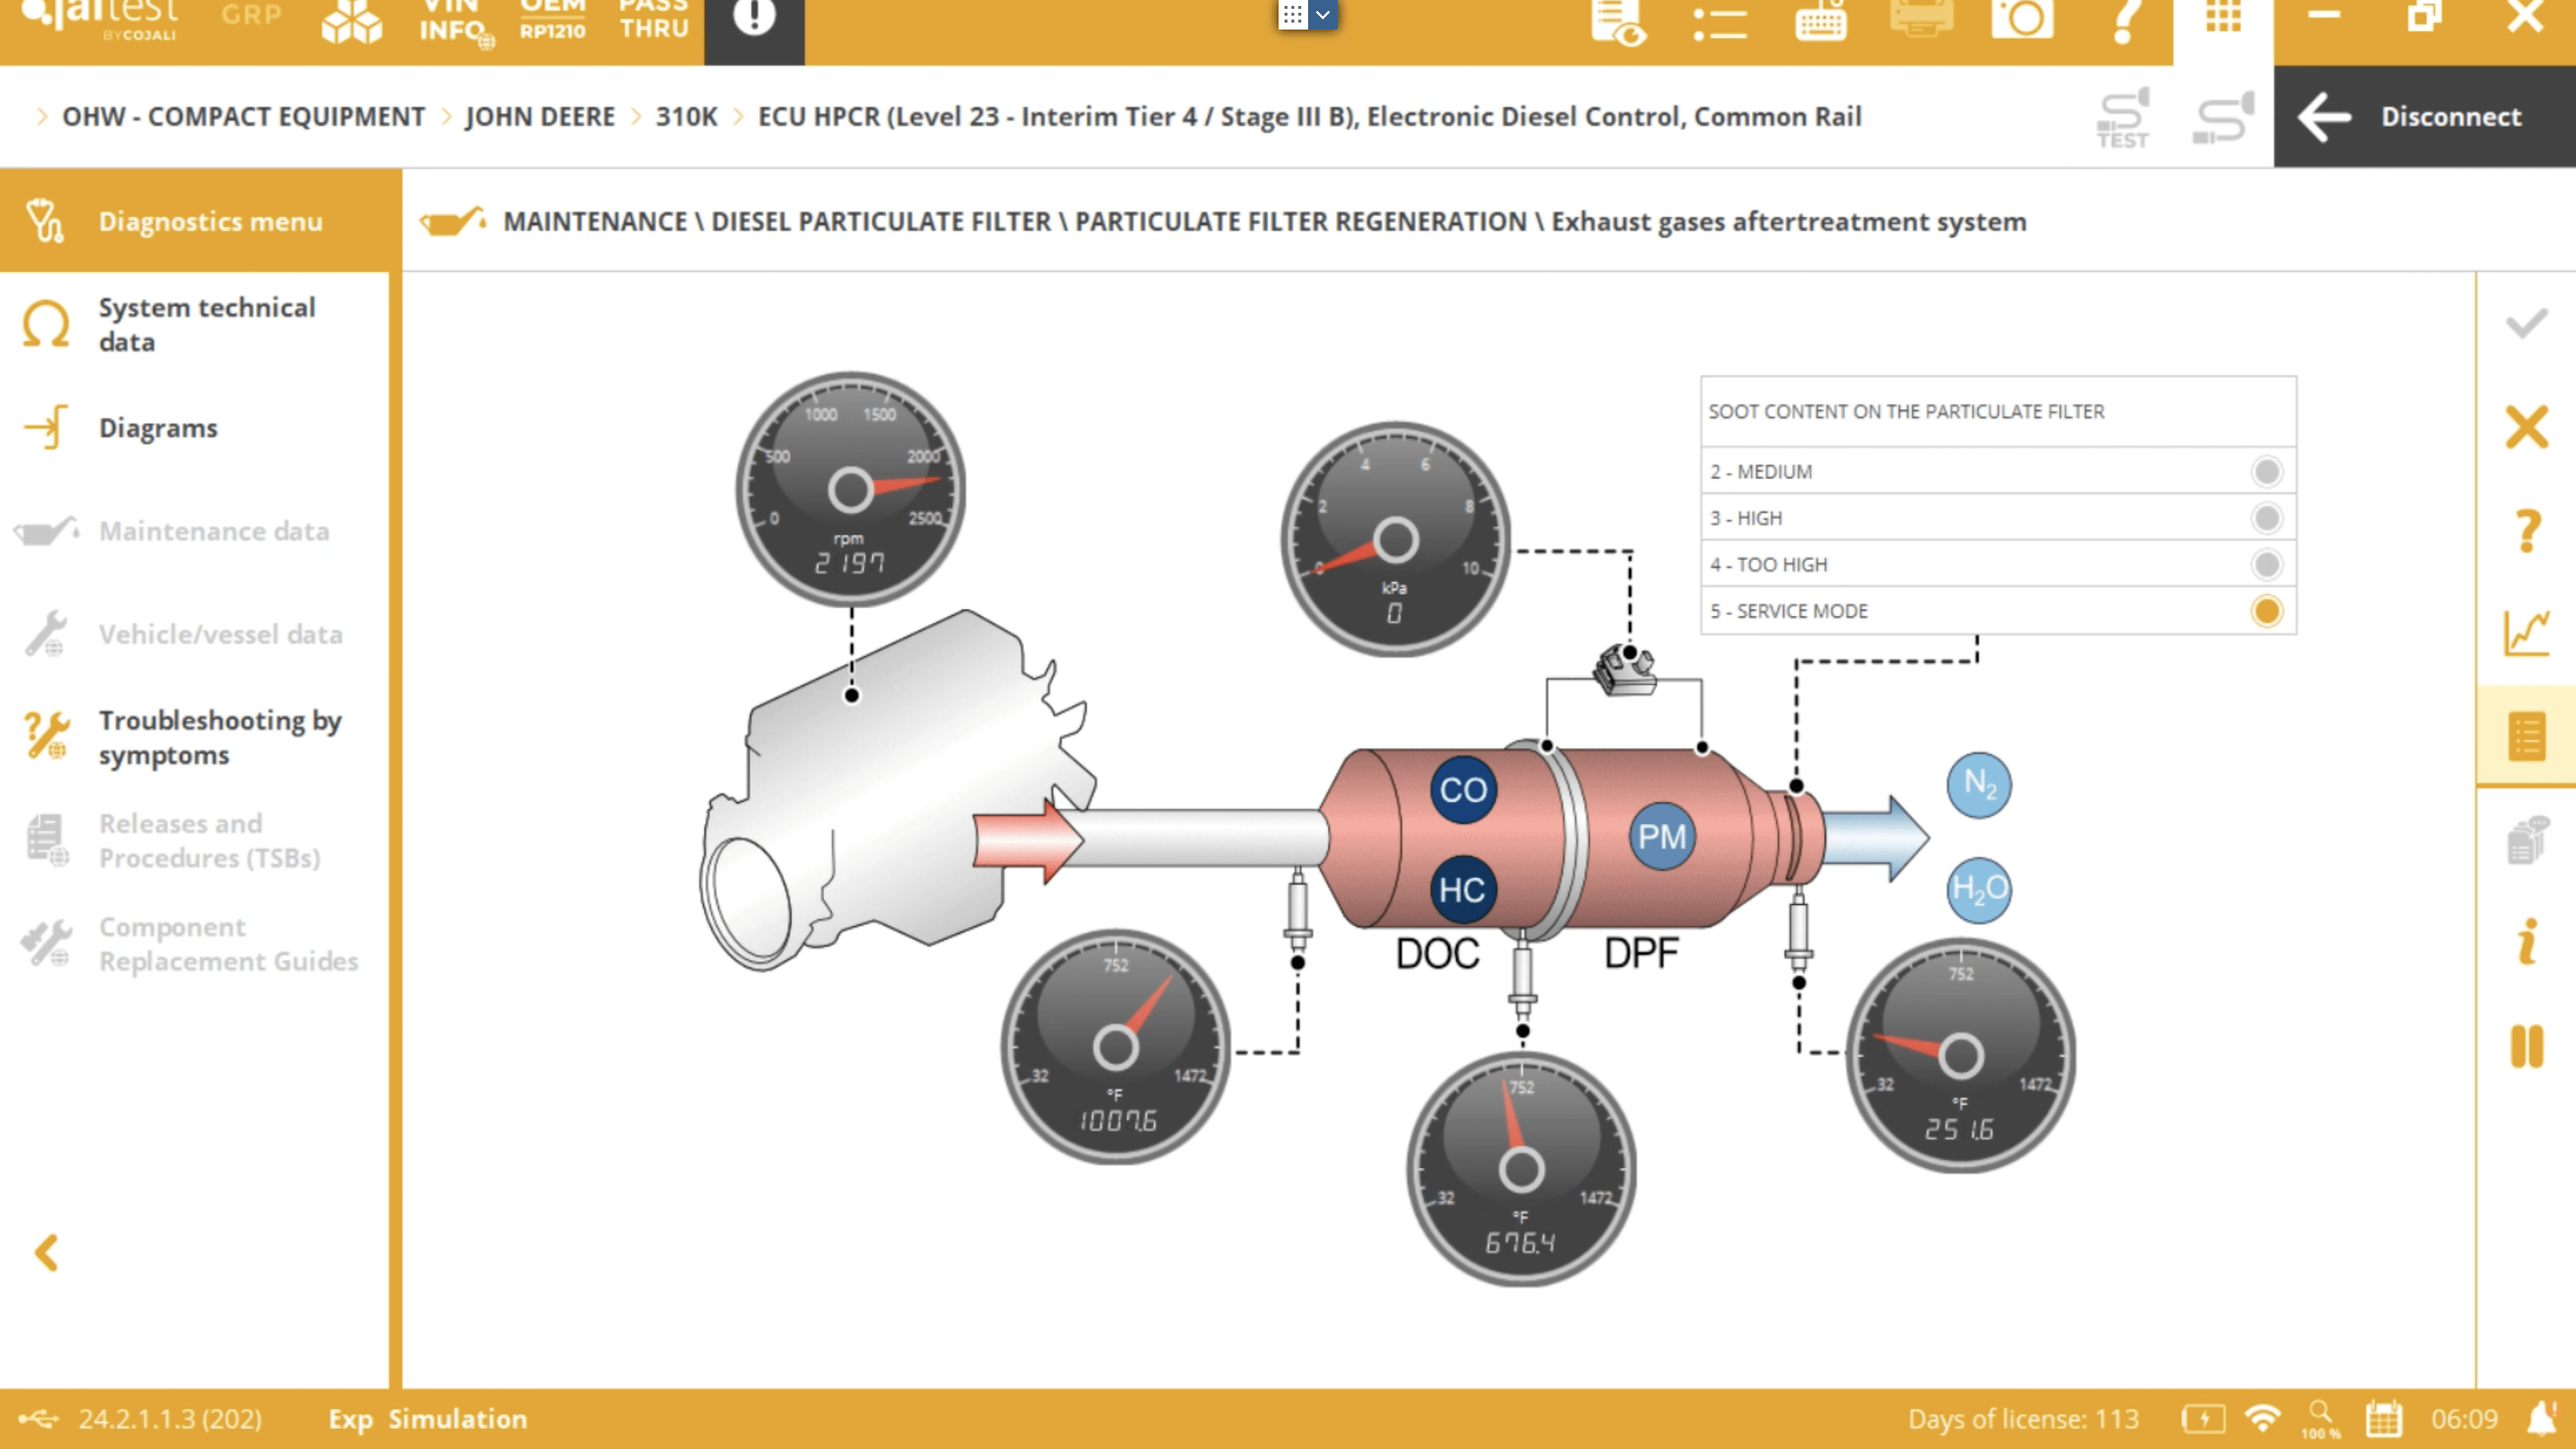Open the list view icon on right sidebar
2576x1449 pixels.
pyautogui.click(x=2526, y=737)
